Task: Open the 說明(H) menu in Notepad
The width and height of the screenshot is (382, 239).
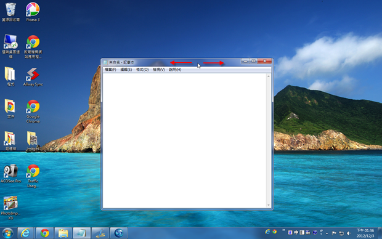Action: pos(175,70)
